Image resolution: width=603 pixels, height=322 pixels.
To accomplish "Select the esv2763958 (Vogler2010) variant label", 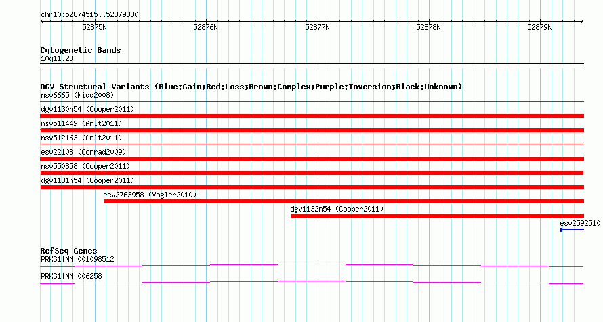I will pos(150,195).
